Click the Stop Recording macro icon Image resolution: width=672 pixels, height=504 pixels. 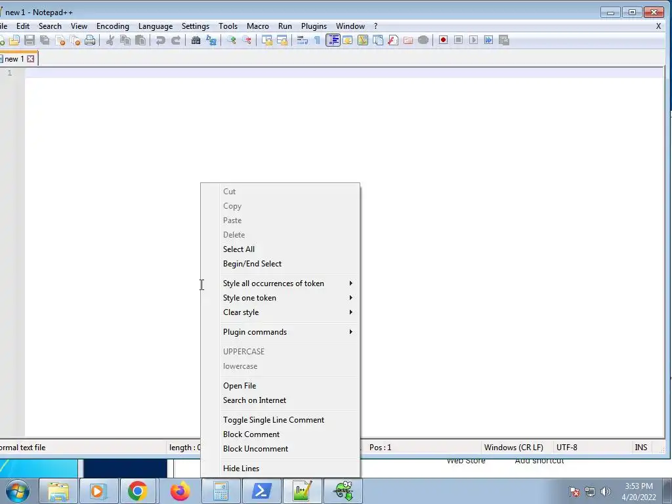(458, 40)
